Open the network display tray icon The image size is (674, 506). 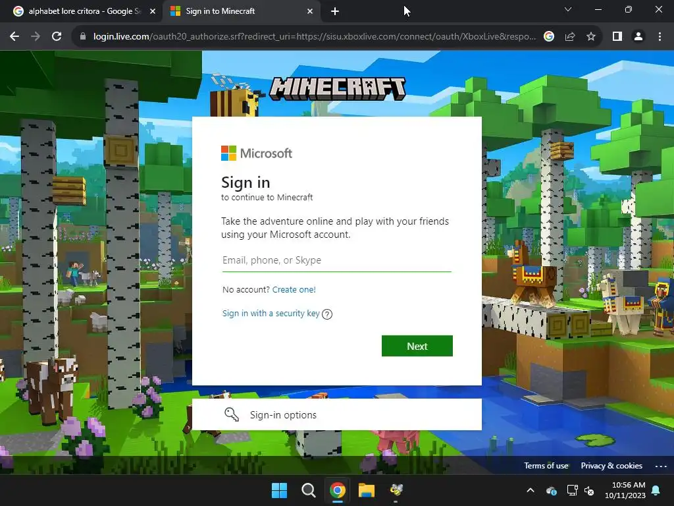click(x=572, y=490)
